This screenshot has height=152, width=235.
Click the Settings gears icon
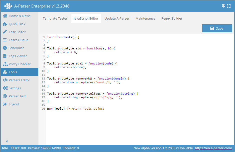coord(5,88)
